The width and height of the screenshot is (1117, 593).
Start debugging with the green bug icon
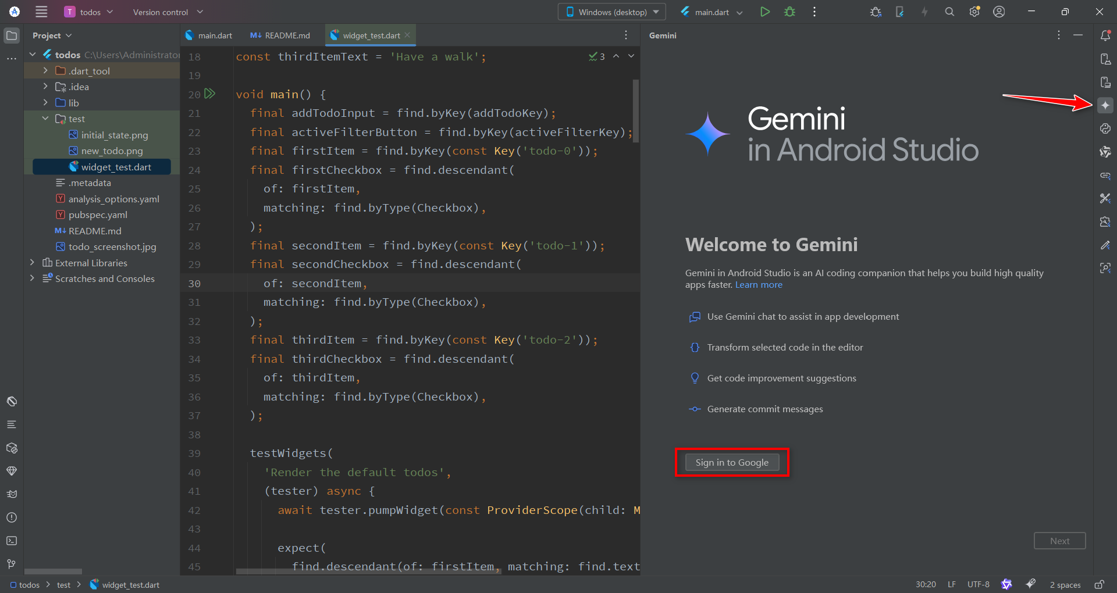click(x=789, y=12)
